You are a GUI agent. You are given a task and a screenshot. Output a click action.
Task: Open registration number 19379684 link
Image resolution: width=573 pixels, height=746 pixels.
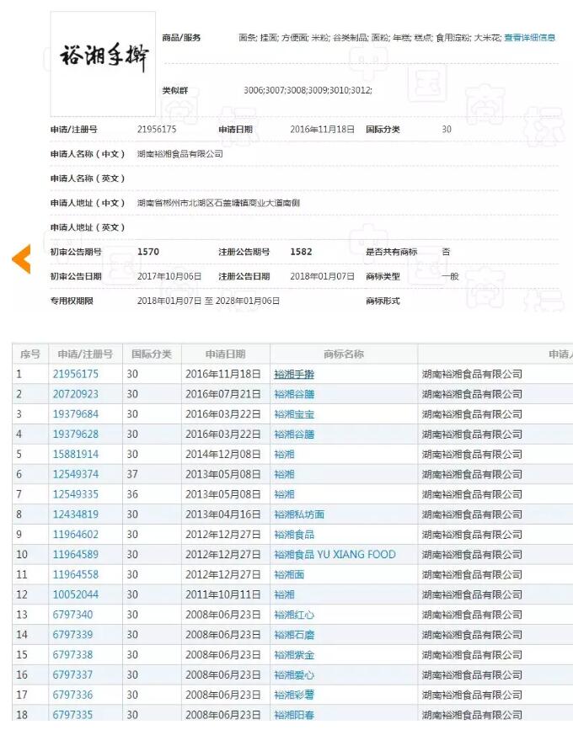coord(75,414)
